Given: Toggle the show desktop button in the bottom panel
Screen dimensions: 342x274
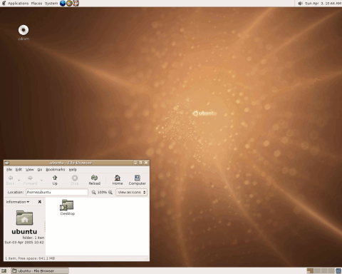Looking at the screenshot, I should 4,270.
